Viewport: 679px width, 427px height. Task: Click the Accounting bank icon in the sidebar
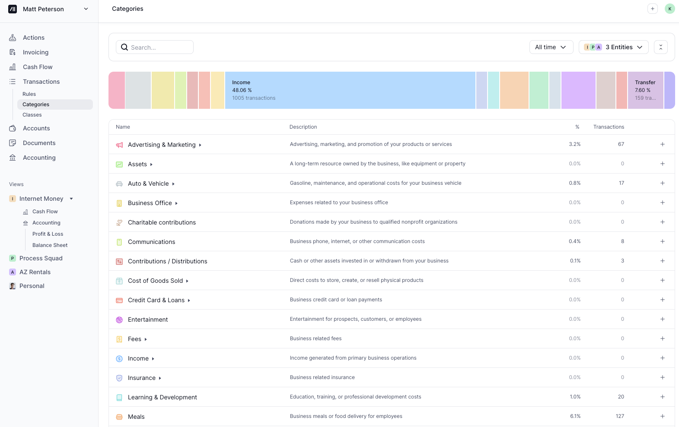pos(13,158)
